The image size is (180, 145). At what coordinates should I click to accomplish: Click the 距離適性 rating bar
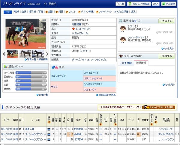coord(31,77)
